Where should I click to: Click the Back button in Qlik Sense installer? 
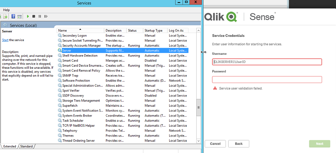click(239, 144)
